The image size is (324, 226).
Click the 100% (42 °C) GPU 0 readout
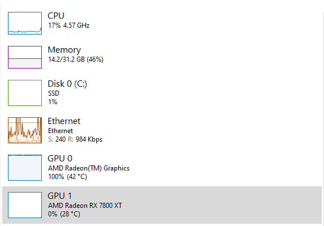click(x=67, y=177)
